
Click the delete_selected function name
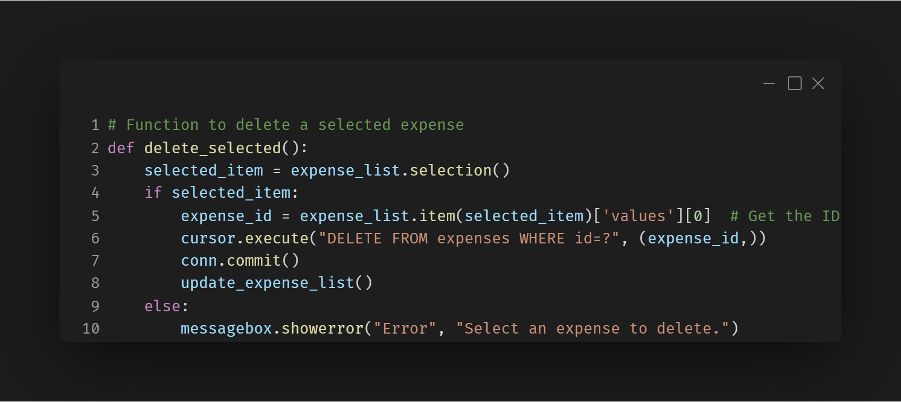tap(212, 148)
